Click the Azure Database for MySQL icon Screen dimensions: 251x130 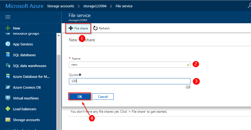[x=8, y=76]
